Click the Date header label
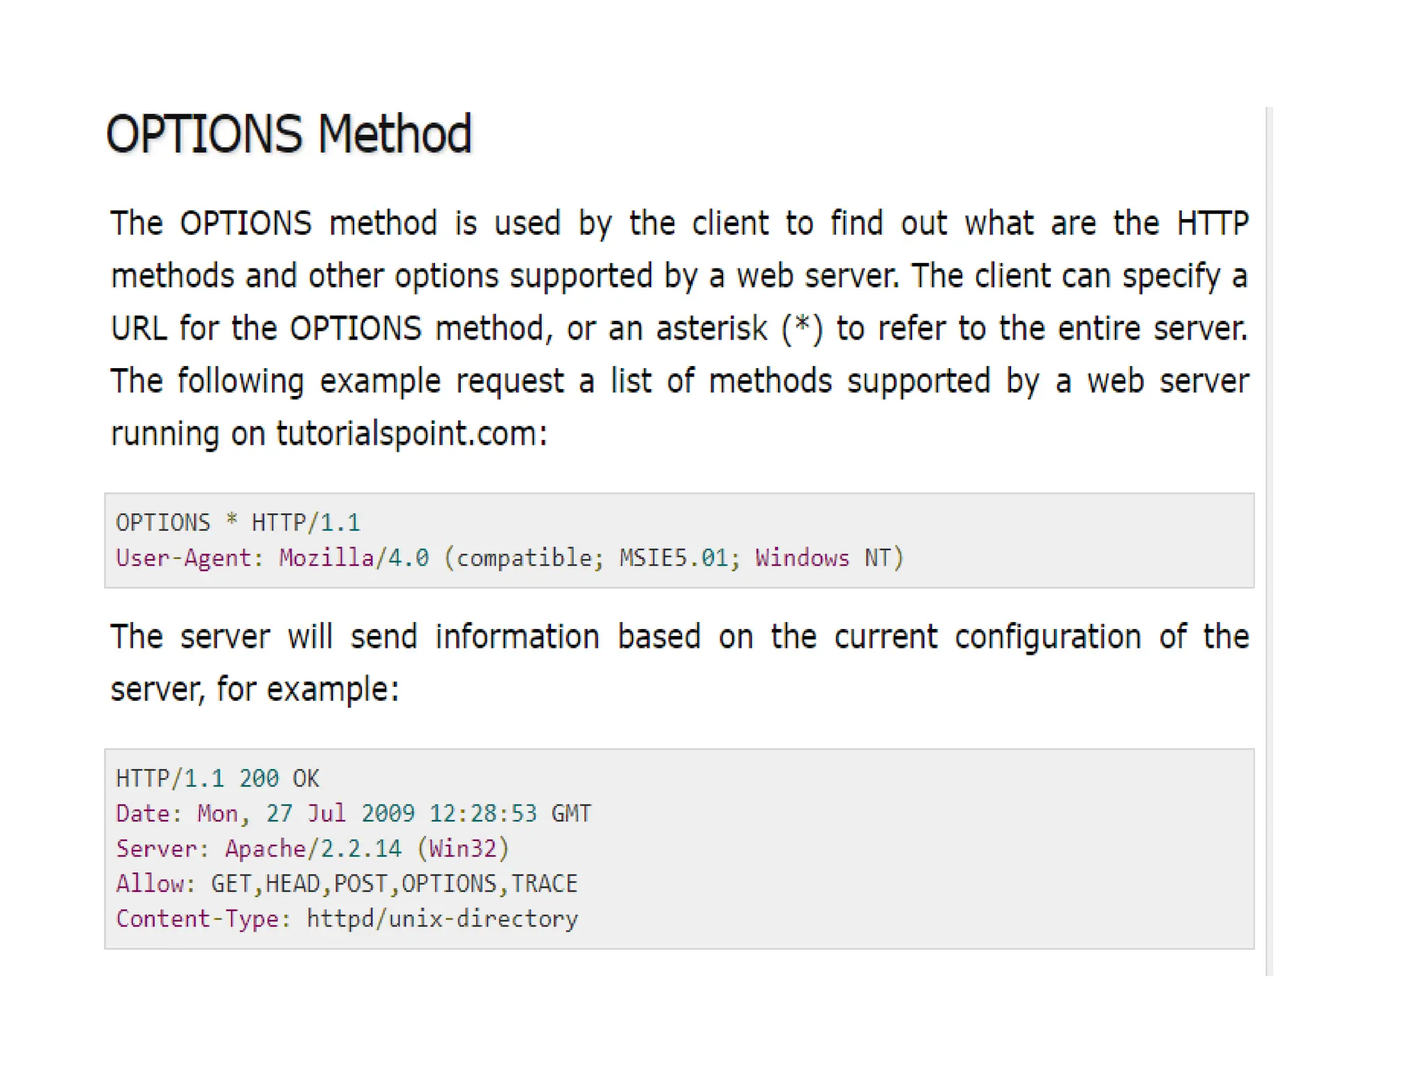 click(142, 814)
